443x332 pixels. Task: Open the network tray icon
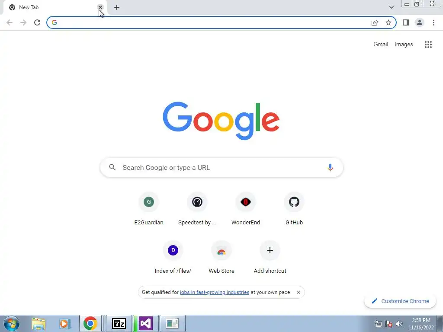coord(378,324)
